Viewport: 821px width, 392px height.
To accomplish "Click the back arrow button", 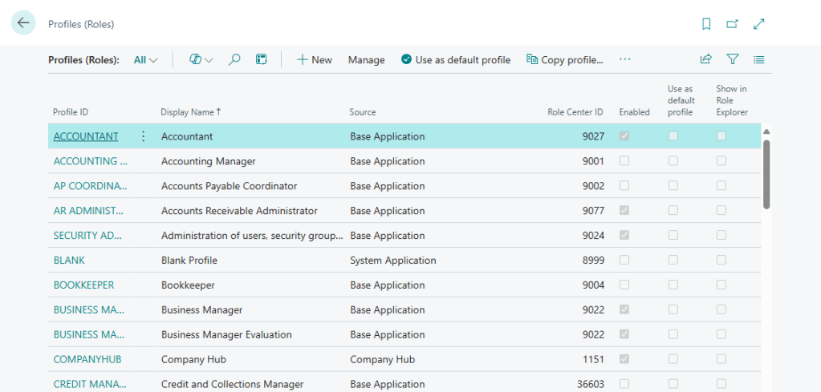I will (x=23, y=23).
